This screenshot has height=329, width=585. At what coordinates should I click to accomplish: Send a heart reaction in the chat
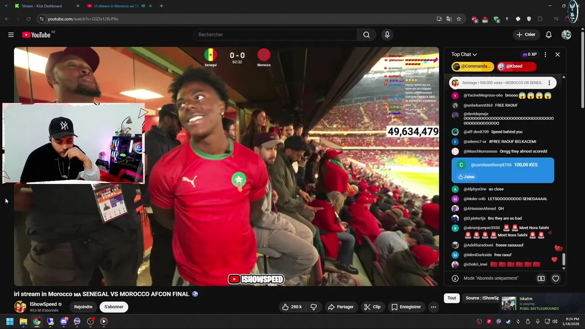click(x=556, y=278)
